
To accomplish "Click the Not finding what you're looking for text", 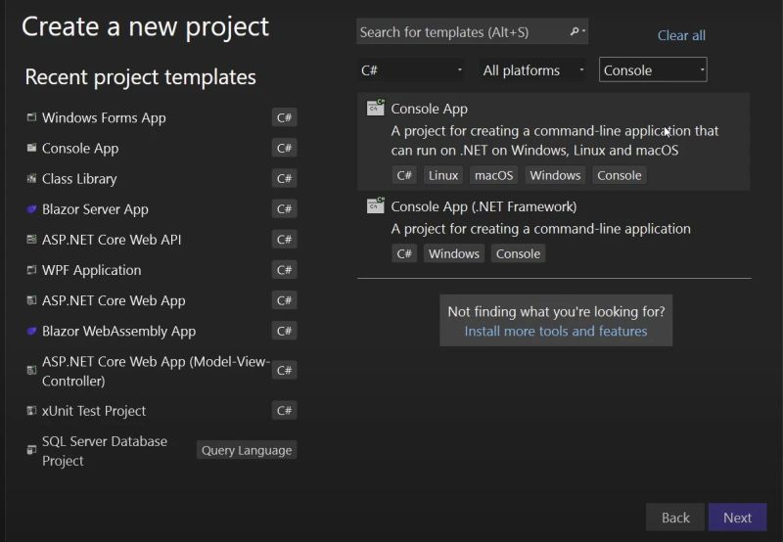I will tap(556, 311).
